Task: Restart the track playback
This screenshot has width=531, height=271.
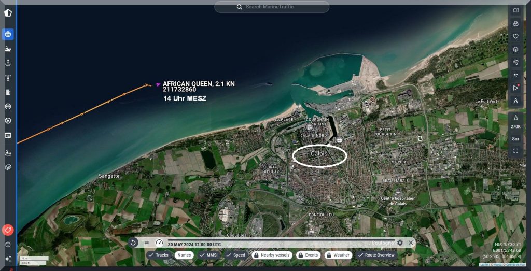Action: pos(133,243)
